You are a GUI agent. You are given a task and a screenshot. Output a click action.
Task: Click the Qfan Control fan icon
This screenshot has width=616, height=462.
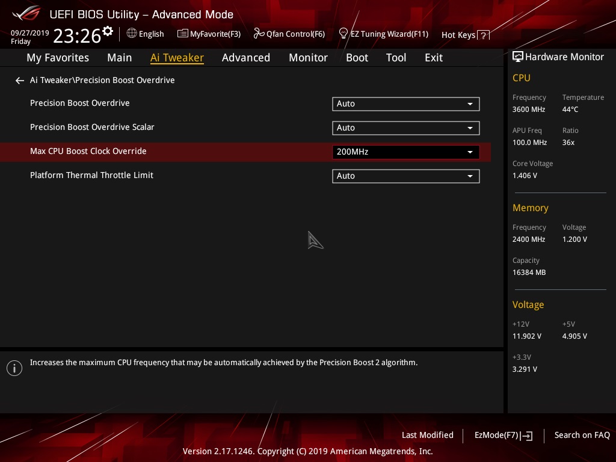(259, 34)
